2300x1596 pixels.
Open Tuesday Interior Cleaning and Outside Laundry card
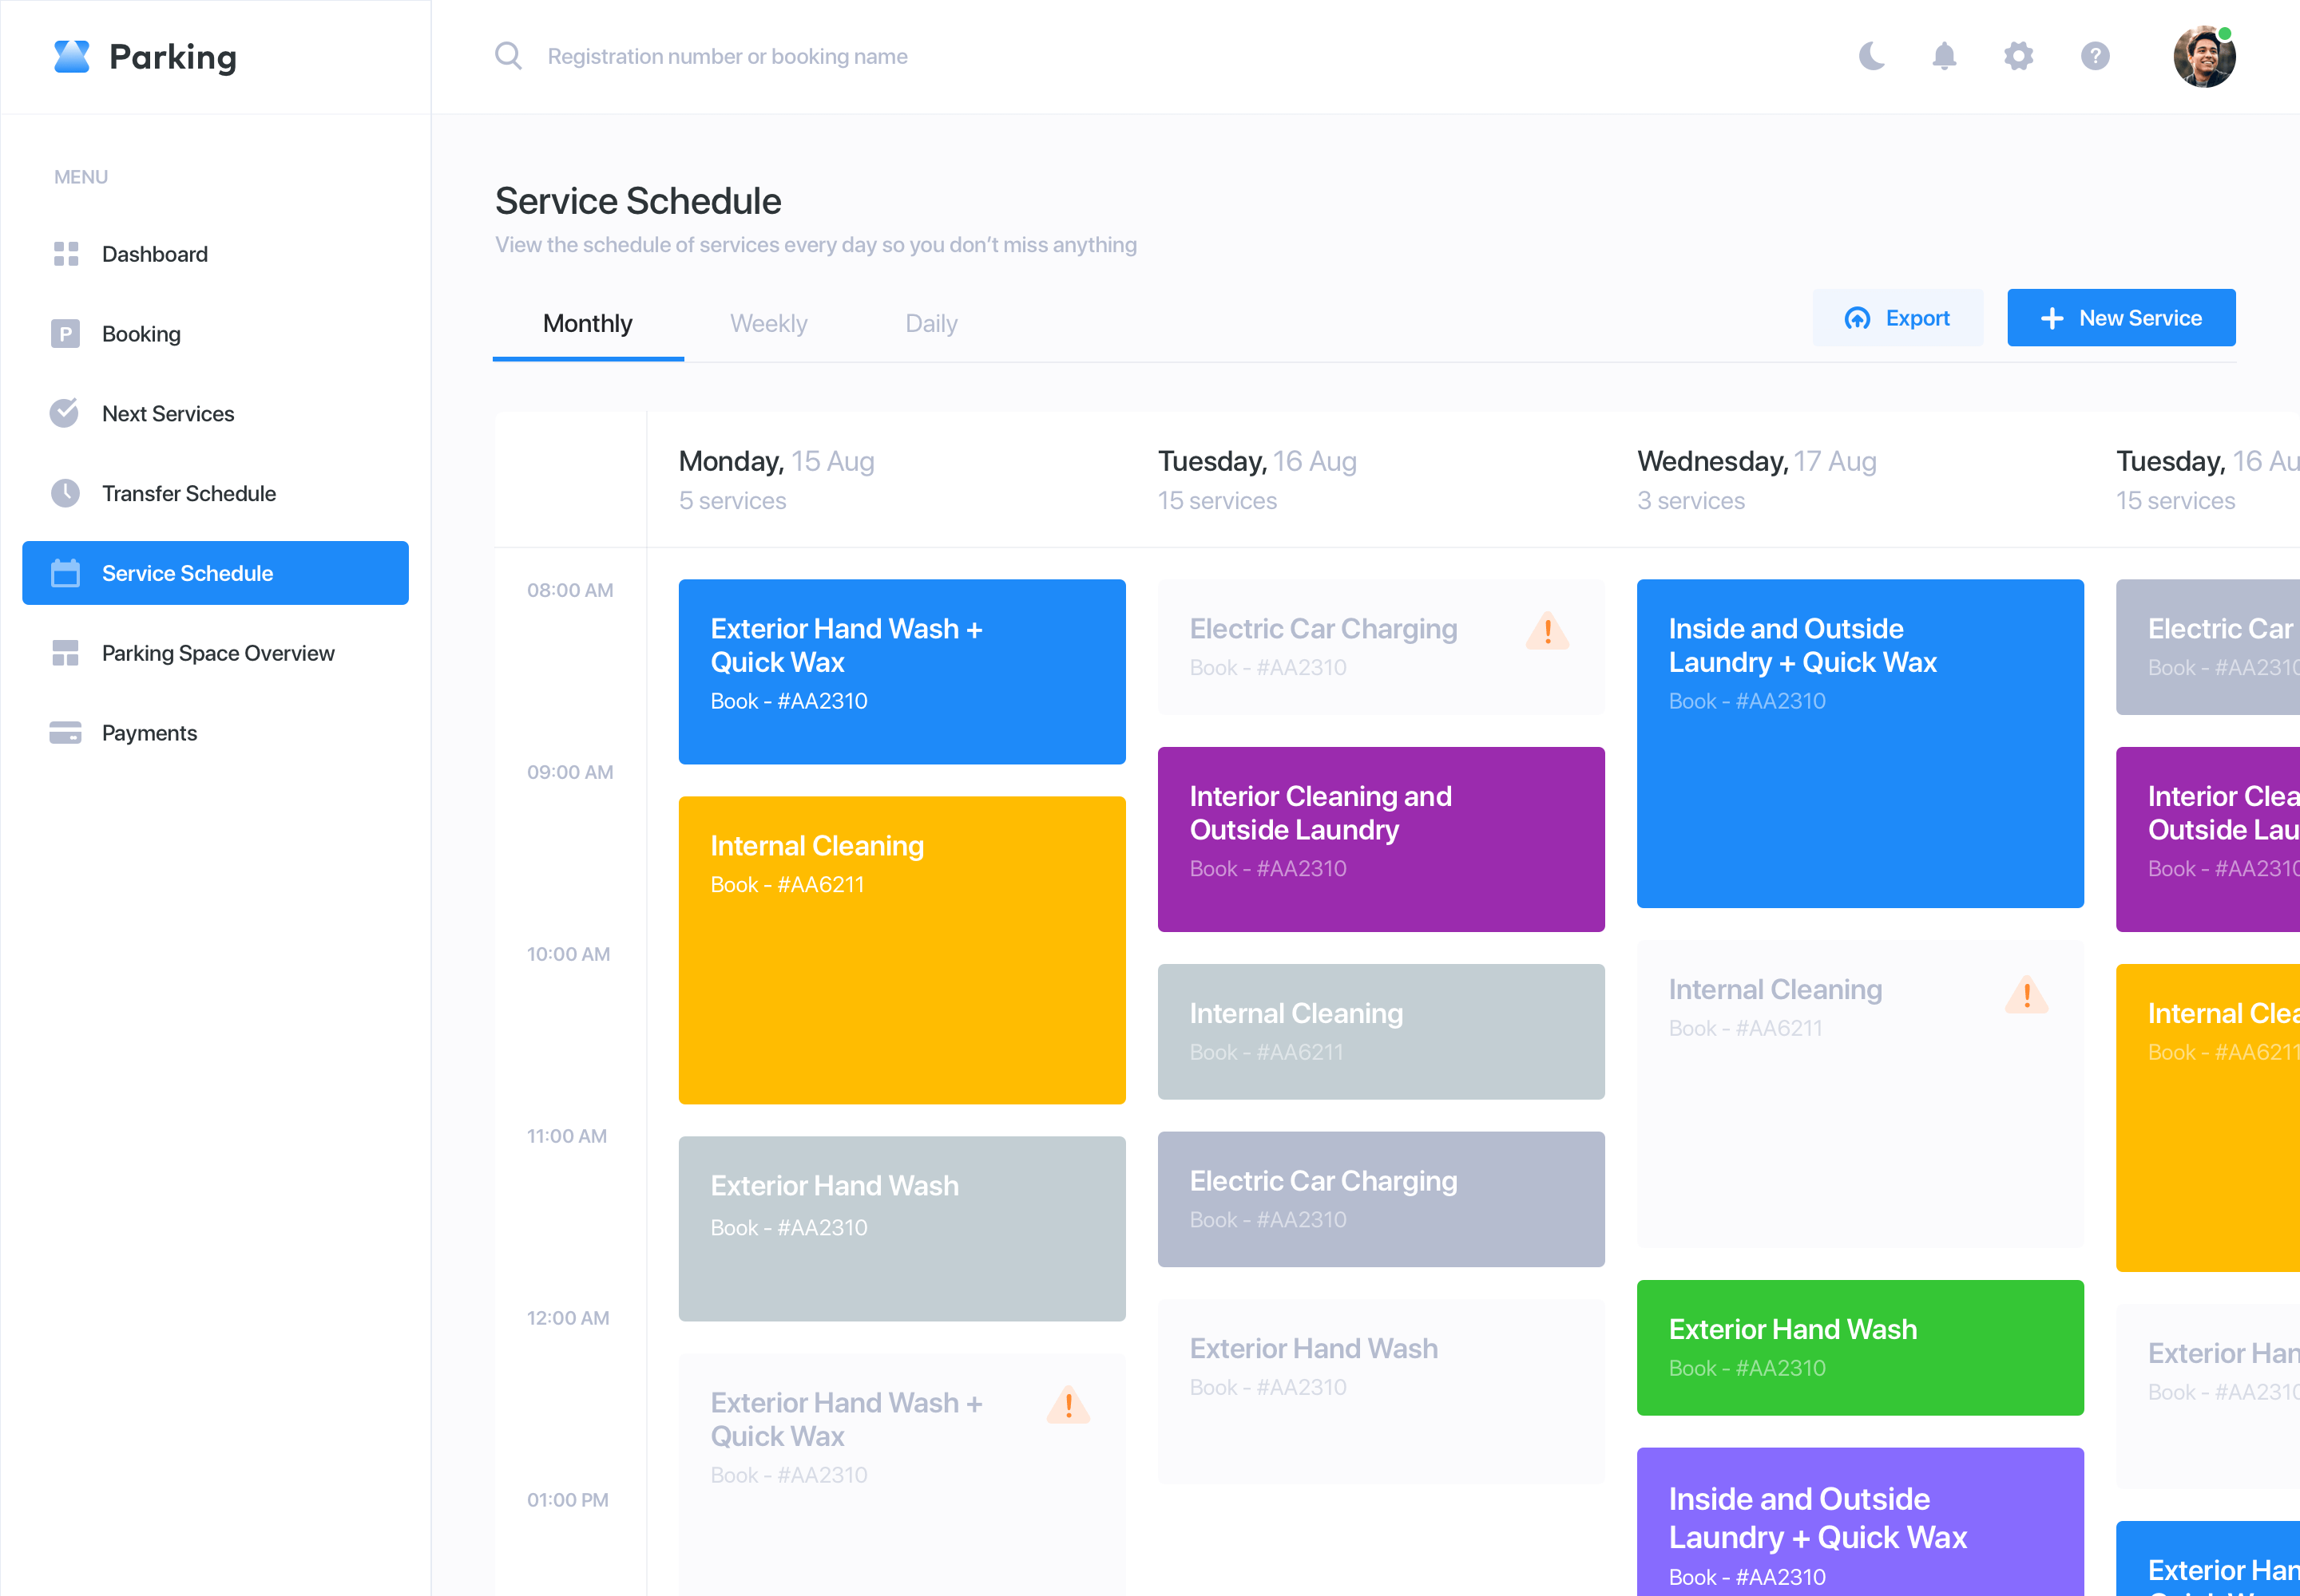(x=1382, y=840)
